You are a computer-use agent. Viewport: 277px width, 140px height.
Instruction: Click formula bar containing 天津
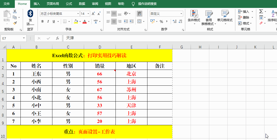[x=170, y=38]
